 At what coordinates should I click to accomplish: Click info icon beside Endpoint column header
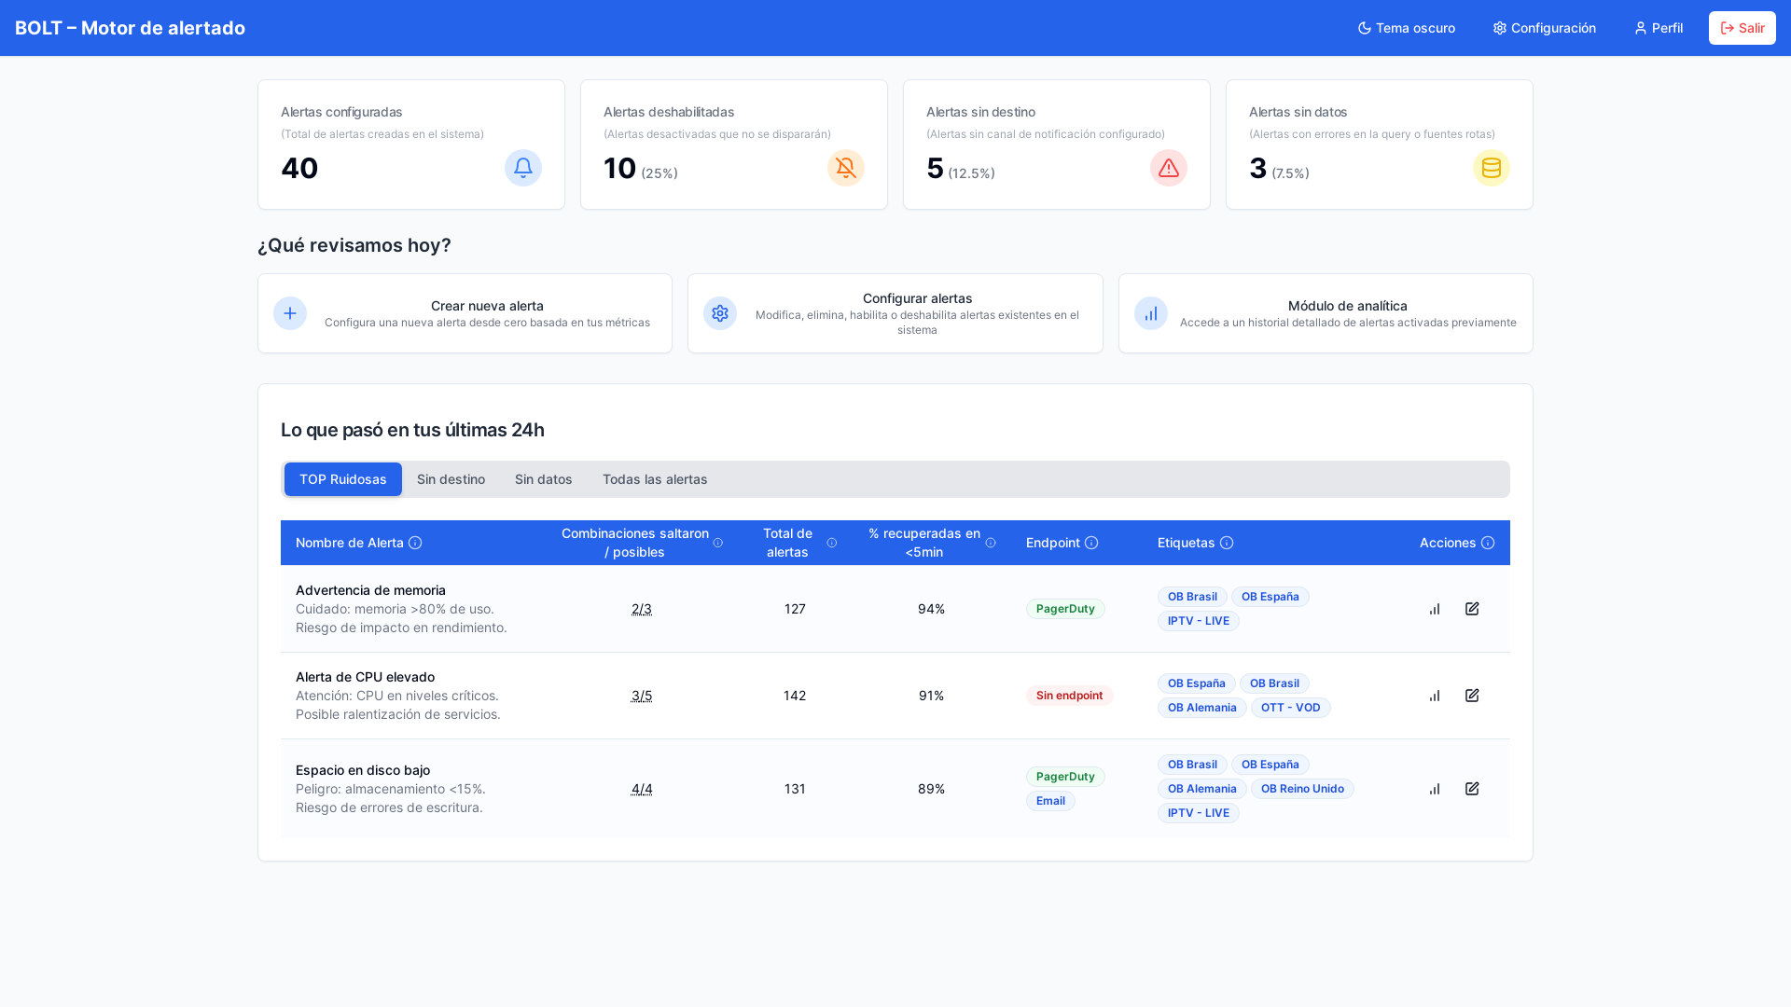pos(1091,543)
